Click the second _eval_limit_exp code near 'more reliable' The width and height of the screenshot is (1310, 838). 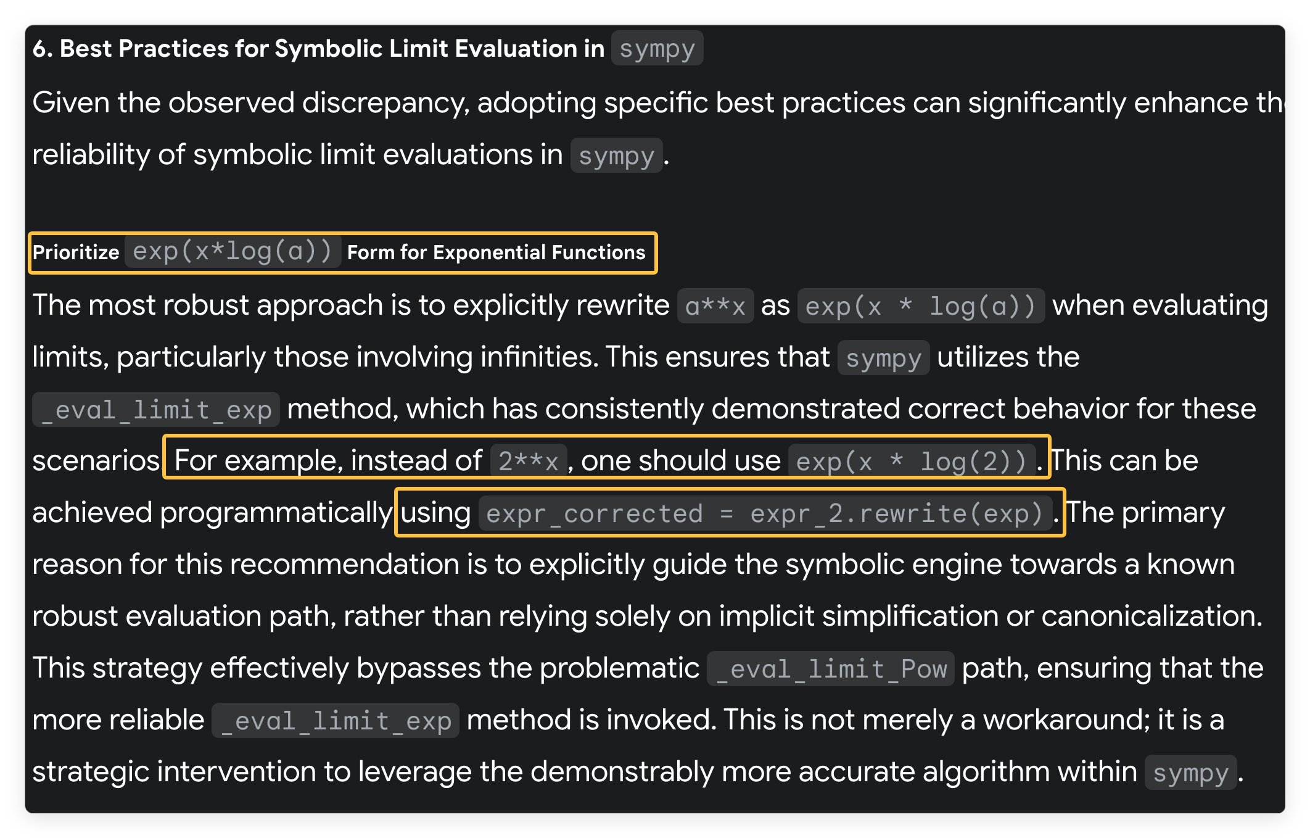pos(336,720)
